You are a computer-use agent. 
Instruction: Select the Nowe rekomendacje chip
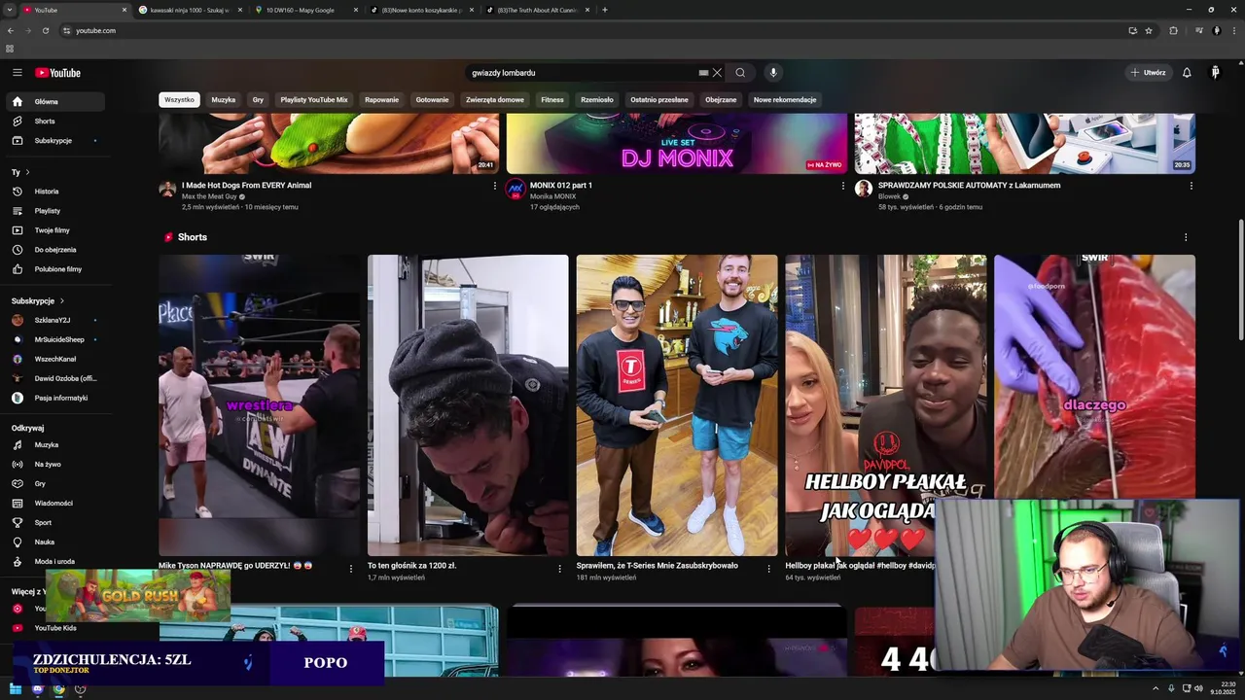coord(785,99)
